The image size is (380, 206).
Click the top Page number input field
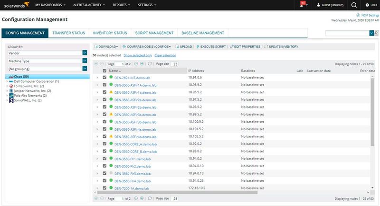(x=120, y=64)
